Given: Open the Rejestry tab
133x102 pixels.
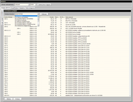Looking at the screenshot, I should tap(22, 8).
